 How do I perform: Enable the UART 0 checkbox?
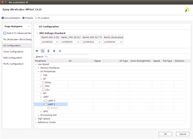(46, 101)
